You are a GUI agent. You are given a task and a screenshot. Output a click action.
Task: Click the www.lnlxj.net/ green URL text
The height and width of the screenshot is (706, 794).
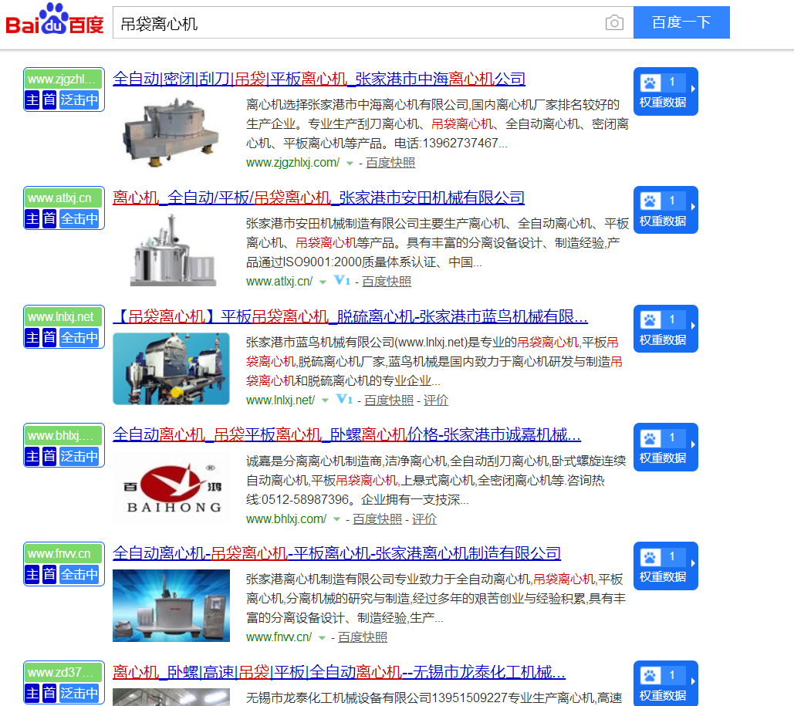pos(281,400)
